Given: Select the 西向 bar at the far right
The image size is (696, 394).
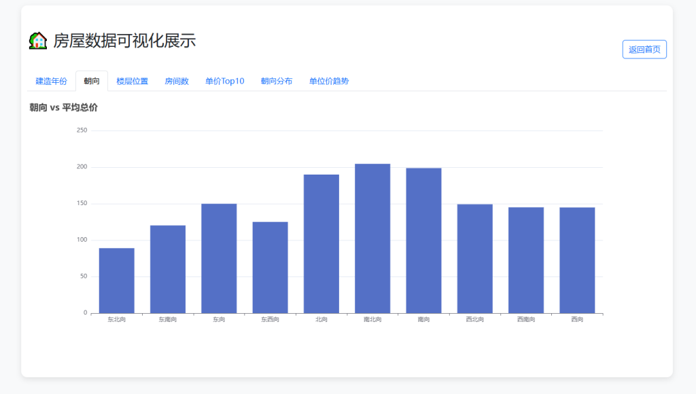Looking at the screenshot, I should click(577, 260).
